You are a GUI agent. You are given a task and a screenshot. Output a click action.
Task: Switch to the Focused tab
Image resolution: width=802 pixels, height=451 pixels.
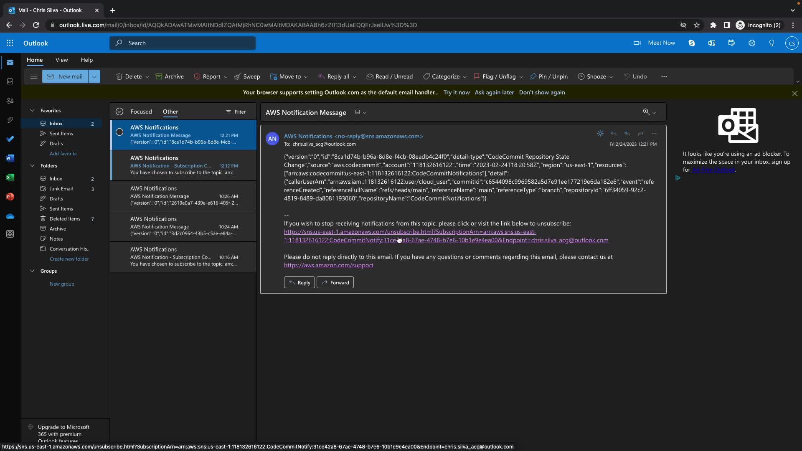pos(141,111)
